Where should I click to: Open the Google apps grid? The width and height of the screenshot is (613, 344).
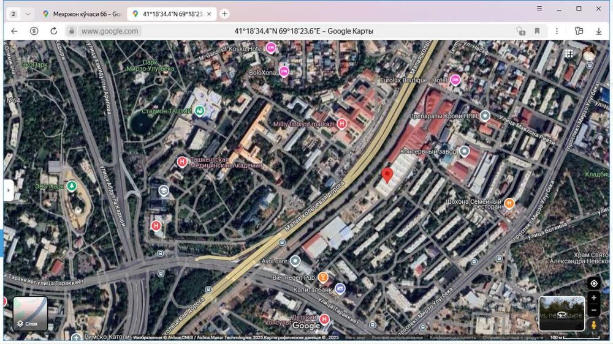point(569,54)
